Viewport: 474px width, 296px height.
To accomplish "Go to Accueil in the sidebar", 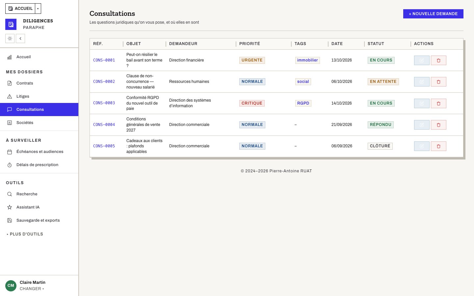I will point(39,57).
